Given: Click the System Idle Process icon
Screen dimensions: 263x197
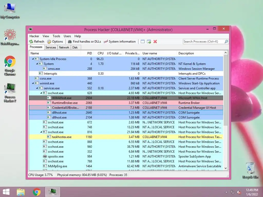Looking at the screenshot, I should [36, 59].
